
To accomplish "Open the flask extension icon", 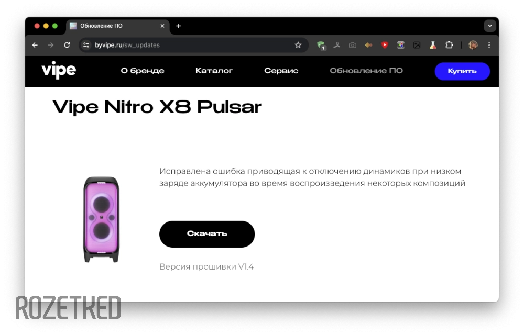I will point(433,45).
